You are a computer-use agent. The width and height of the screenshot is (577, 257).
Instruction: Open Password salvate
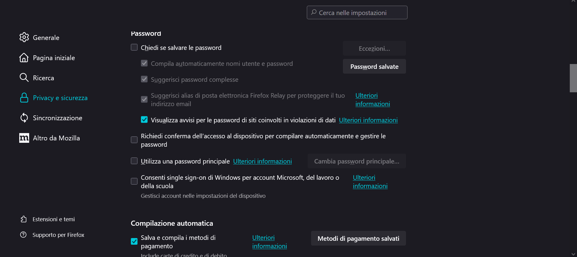(374, 66)
